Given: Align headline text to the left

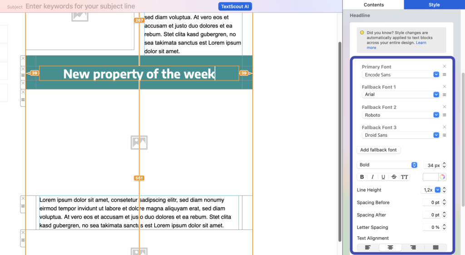Looking at the screenshot, I should click(x=368, y=247).
